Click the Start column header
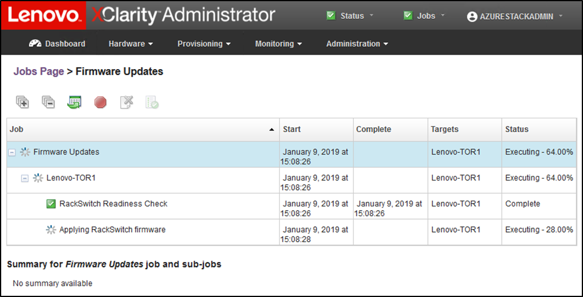Image resolution: width=583 pixels, height=297 pixels. point(316,129)
